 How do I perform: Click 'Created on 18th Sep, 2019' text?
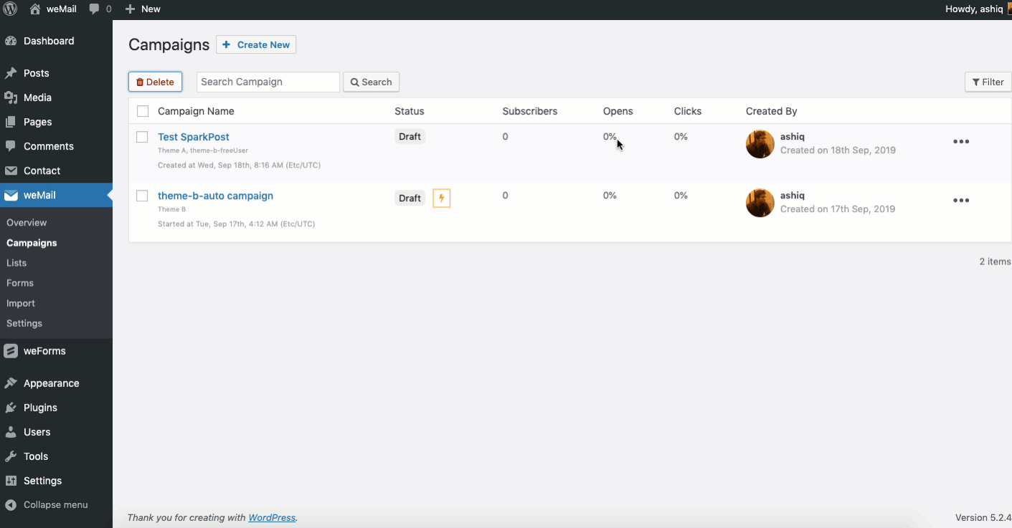838,150
